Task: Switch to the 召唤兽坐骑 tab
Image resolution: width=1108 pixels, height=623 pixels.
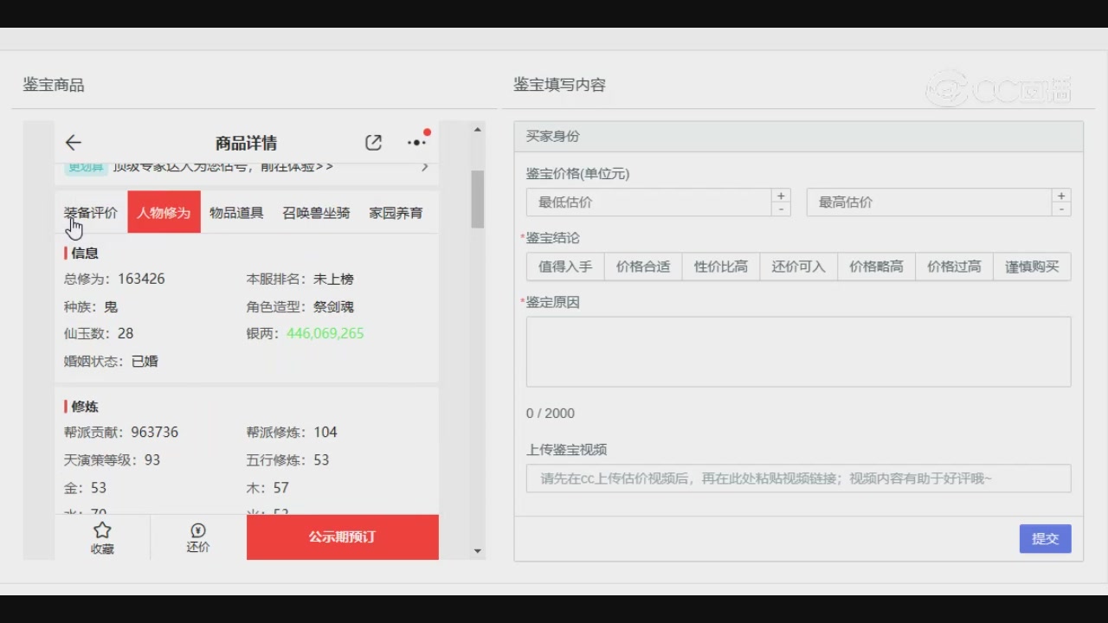Action: [316, 213]
